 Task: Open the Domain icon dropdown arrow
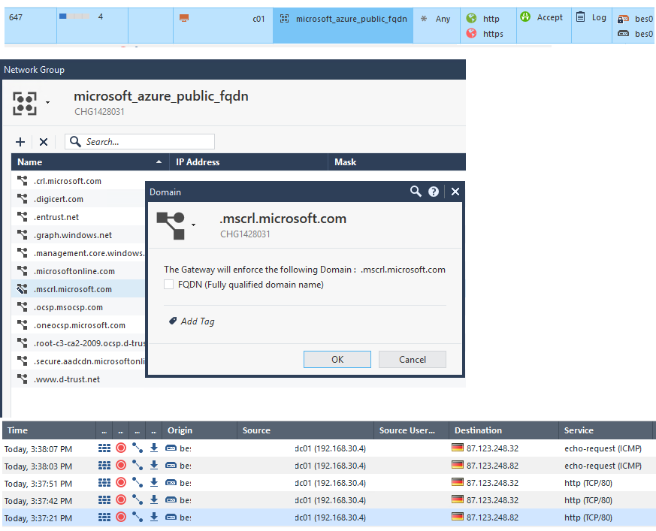pos(193,225)
